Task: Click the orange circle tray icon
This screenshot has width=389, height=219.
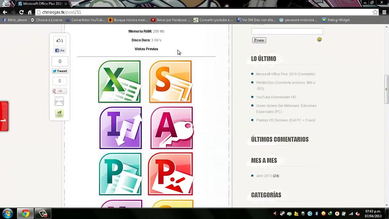Action: pyautogui.click(x=323, y=214)
